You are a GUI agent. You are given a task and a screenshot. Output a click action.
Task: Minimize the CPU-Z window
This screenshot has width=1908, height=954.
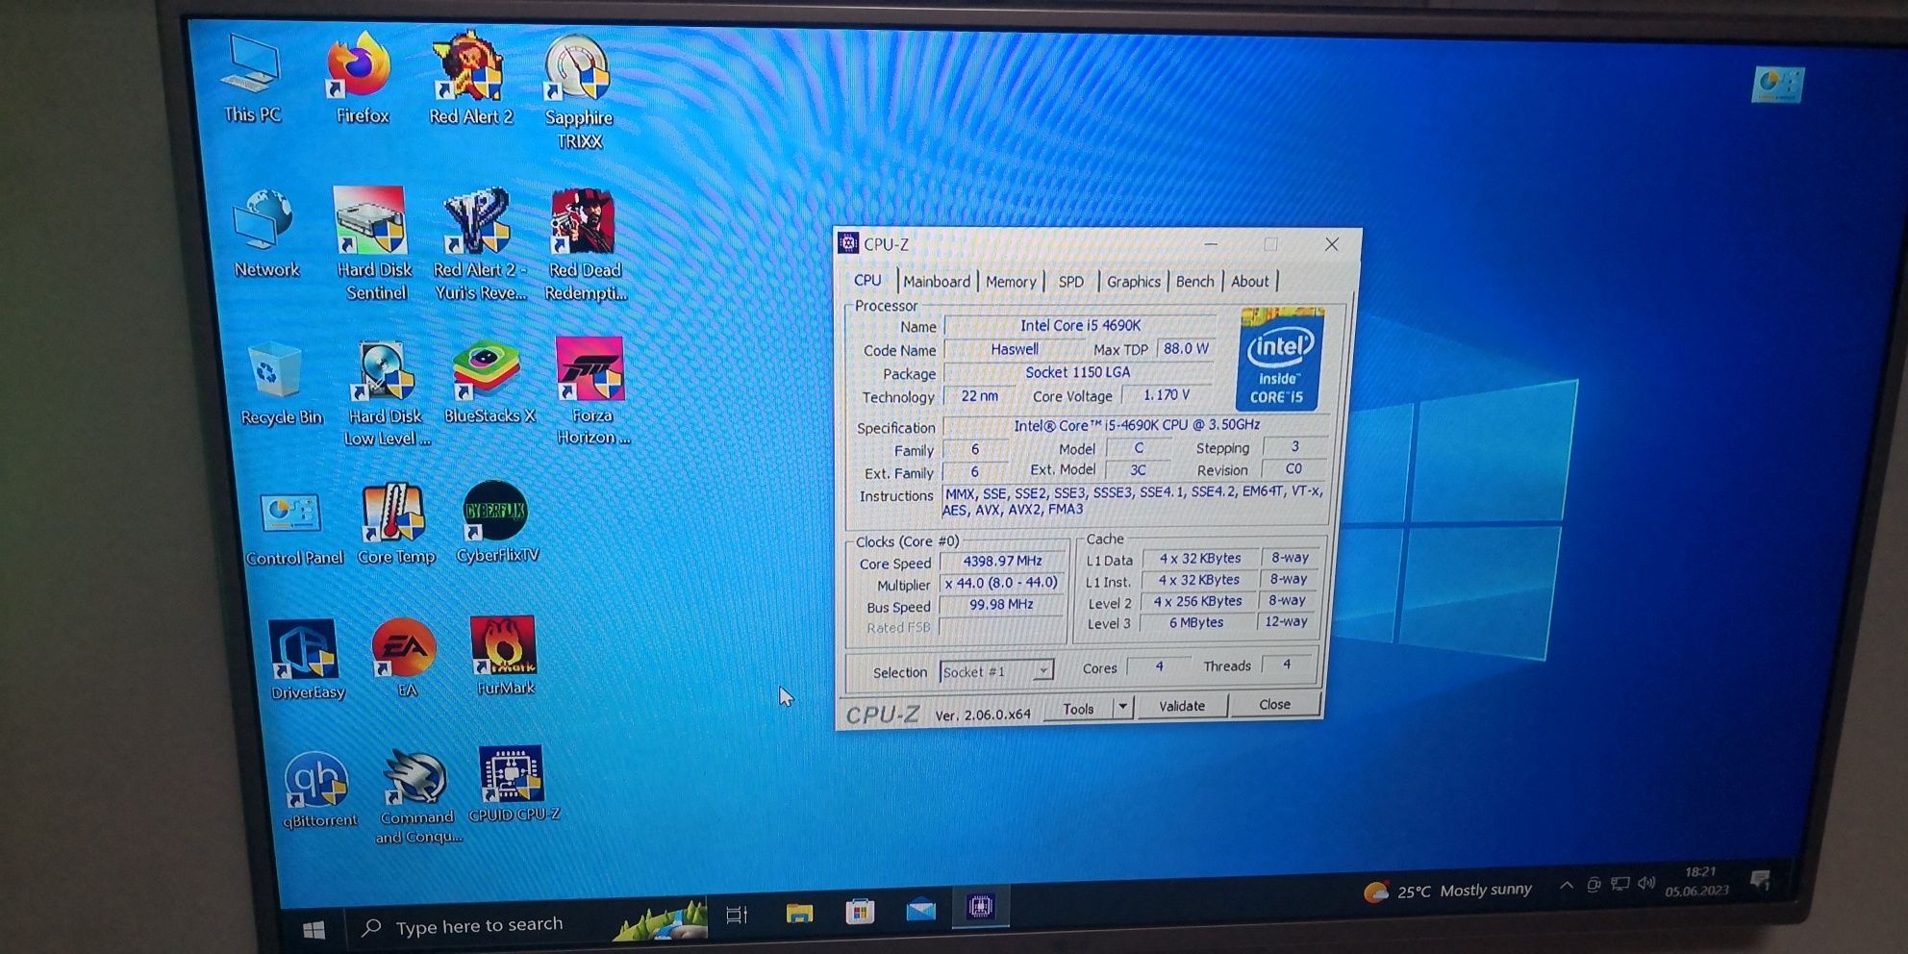coord(1211,244)
